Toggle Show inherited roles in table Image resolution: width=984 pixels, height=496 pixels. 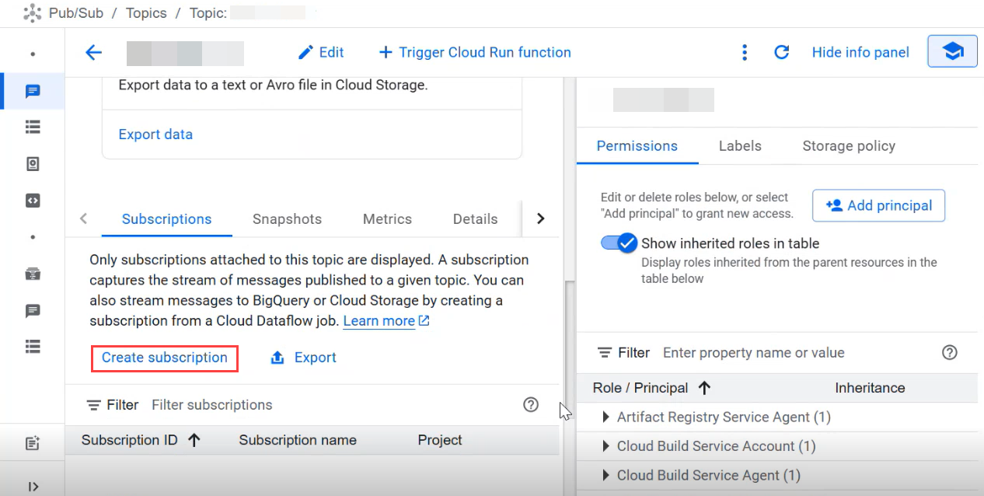(619, 243)
